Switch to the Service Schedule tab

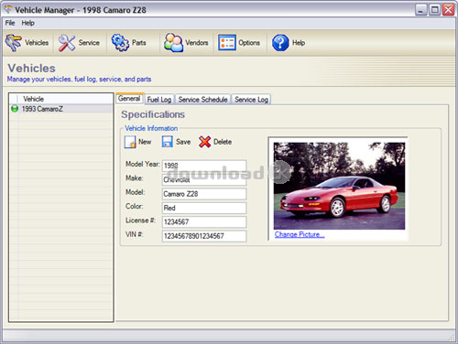(202, 100)
